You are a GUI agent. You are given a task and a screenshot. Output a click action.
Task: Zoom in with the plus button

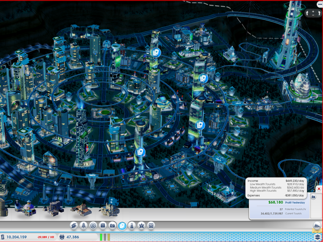pyautogui.click(x=313, y=12)
